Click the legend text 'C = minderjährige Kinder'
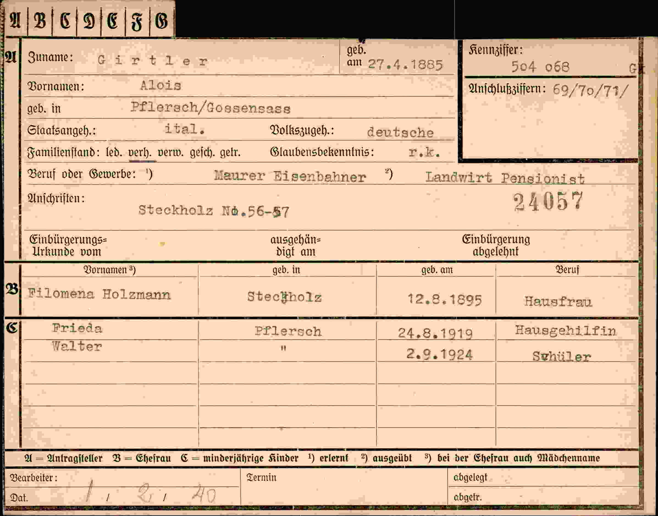This screenshot has height=516, width=658. [x=240, y=458]
